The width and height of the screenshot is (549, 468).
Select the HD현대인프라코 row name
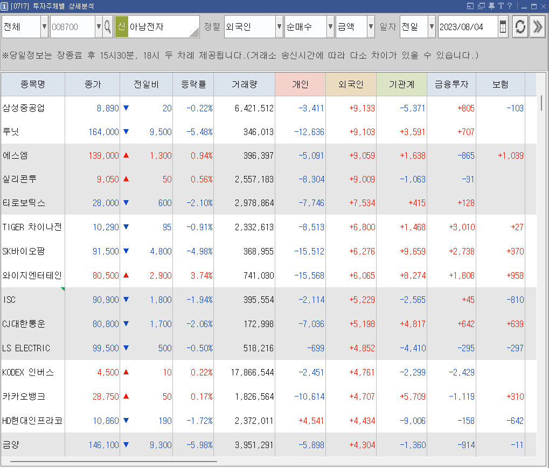click(x=32, y=421)
